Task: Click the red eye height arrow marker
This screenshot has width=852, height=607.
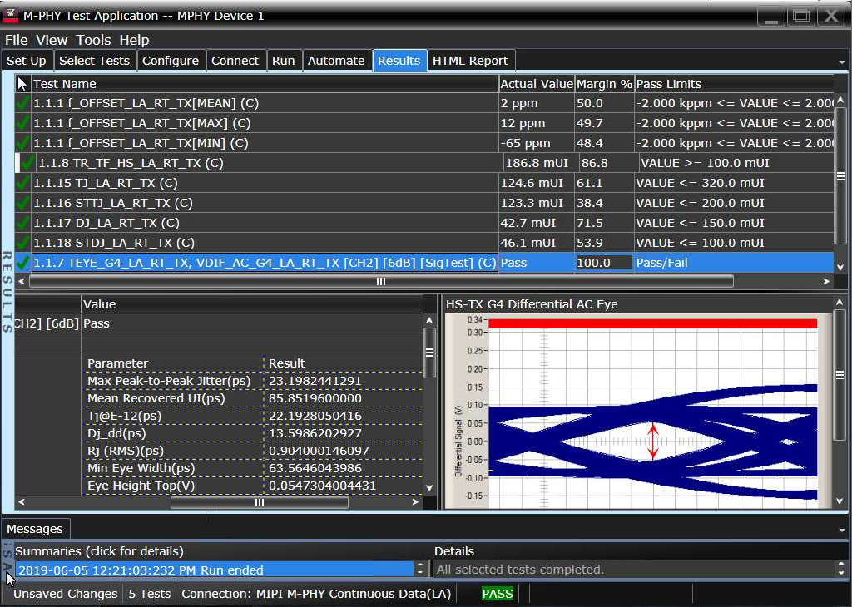Action: point(653,442)
